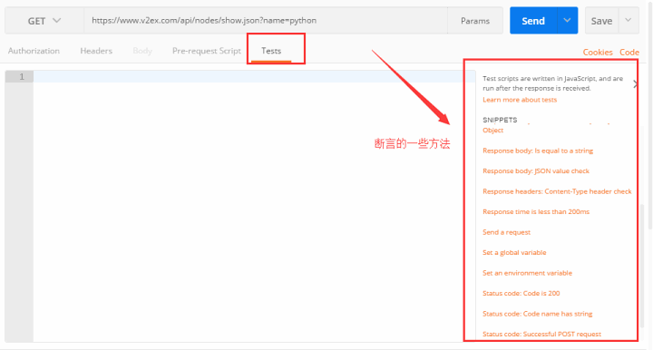This screenshot has height=350, width=653.
Task: Insert the Status code: Code name has string snippet
Action: [537, 314]
